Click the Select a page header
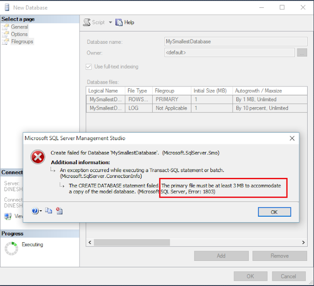The image size is (314, 286). pyautogui.click(x=40, y=19)
